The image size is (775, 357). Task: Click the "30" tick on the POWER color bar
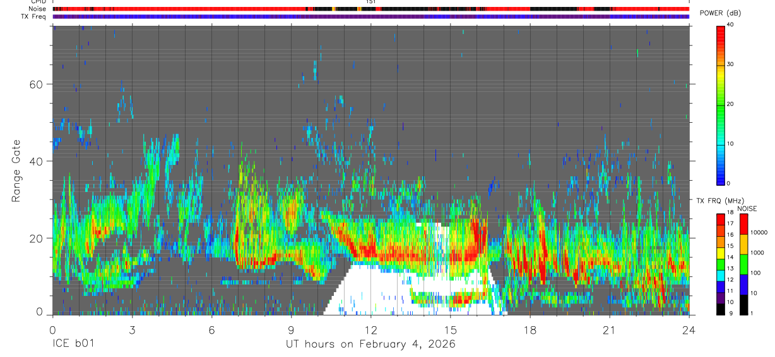[730, 64]
